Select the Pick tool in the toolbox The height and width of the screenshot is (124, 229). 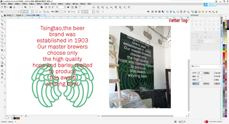pyautogui.click(x=2, y=16)
